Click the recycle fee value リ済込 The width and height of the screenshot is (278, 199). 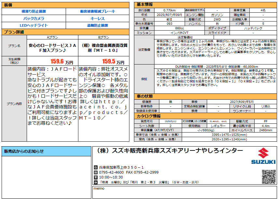pyautogui.click(x=266, y=106)
